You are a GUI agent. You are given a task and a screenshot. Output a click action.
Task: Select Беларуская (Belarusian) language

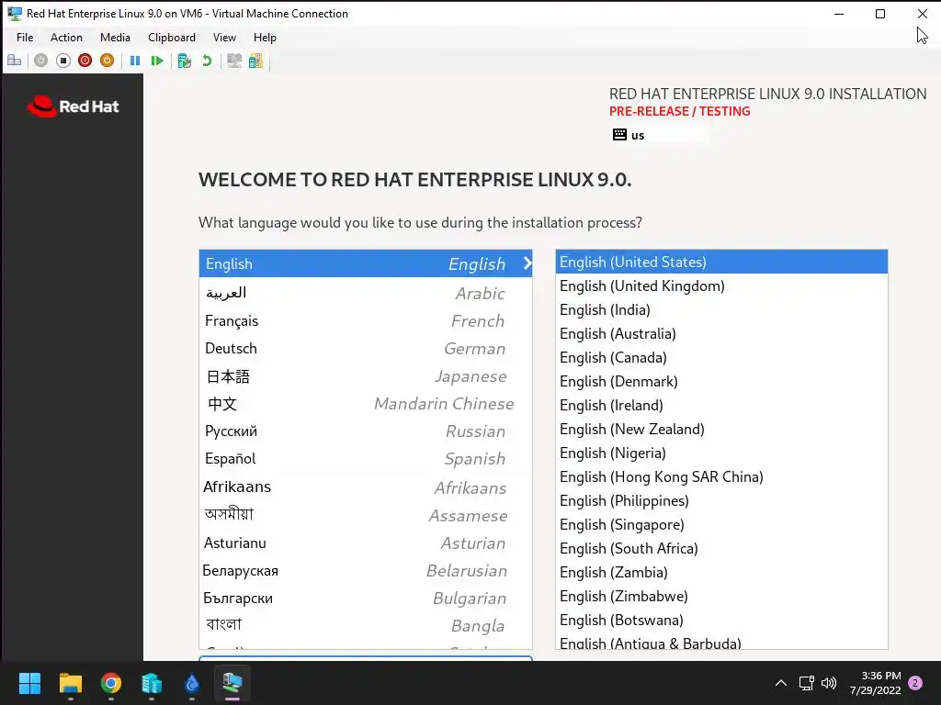pyautogui.click(x=366, y=570)
